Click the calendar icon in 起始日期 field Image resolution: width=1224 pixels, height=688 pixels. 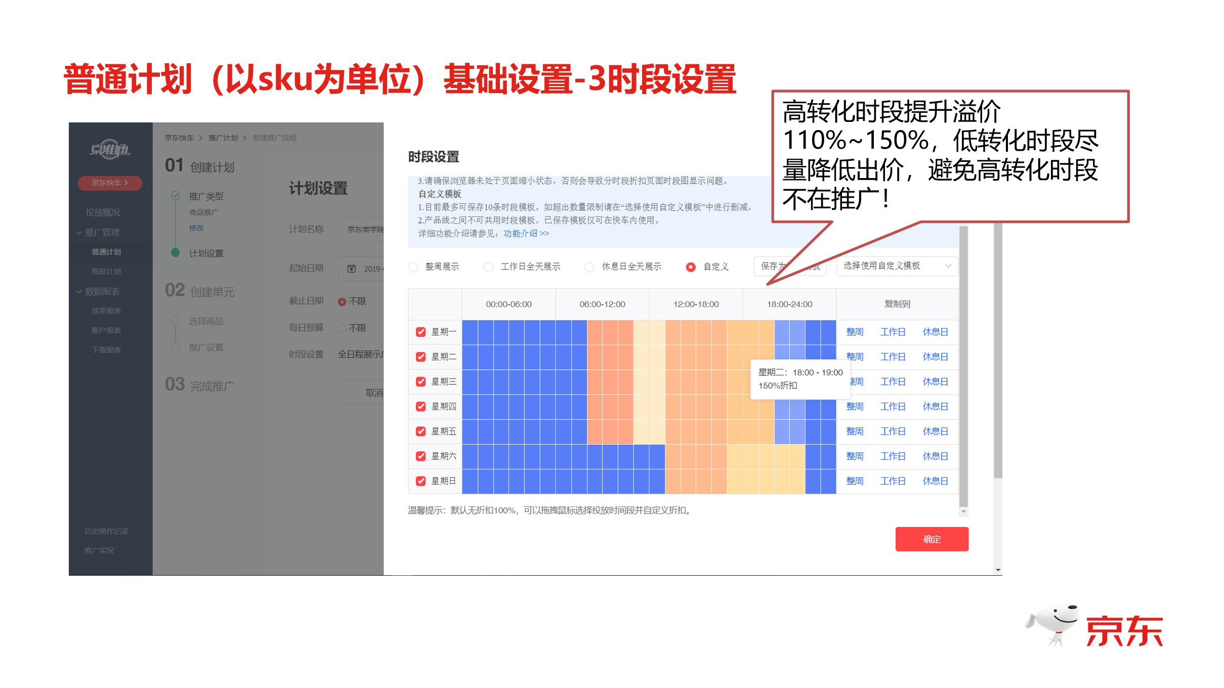click(x=351, y=269)
